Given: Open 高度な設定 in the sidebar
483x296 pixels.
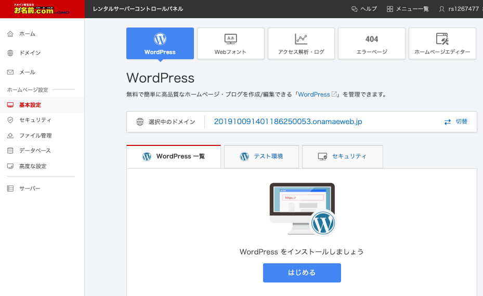Looking at the screenshot, I should pos(32,166).
